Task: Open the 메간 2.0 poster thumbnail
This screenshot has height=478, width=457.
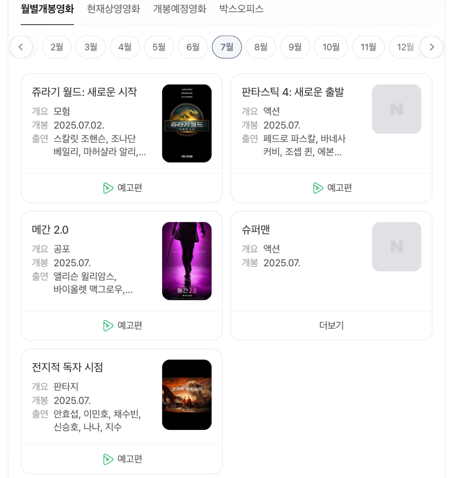Action: pyautogui.click(x=187, y=261)
